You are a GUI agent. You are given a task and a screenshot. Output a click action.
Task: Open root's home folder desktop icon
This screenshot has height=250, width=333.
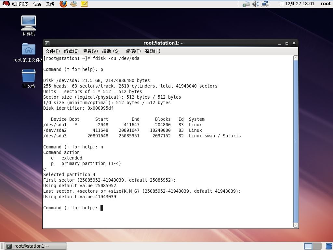[29, 53]
